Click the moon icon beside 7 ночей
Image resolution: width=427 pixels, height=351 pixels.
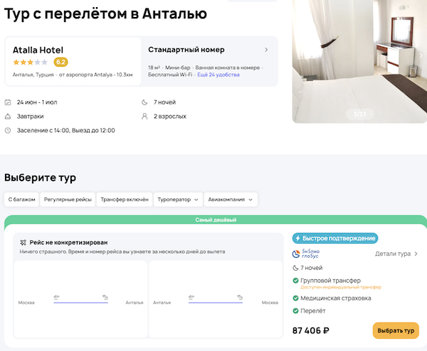point(144,102)
